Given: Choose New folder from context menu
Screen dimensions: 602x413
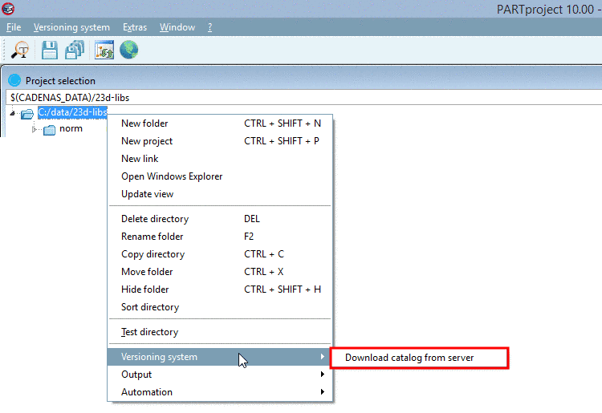Looking at the screenshot, I should pyautogui.click(x=220, y=123).
